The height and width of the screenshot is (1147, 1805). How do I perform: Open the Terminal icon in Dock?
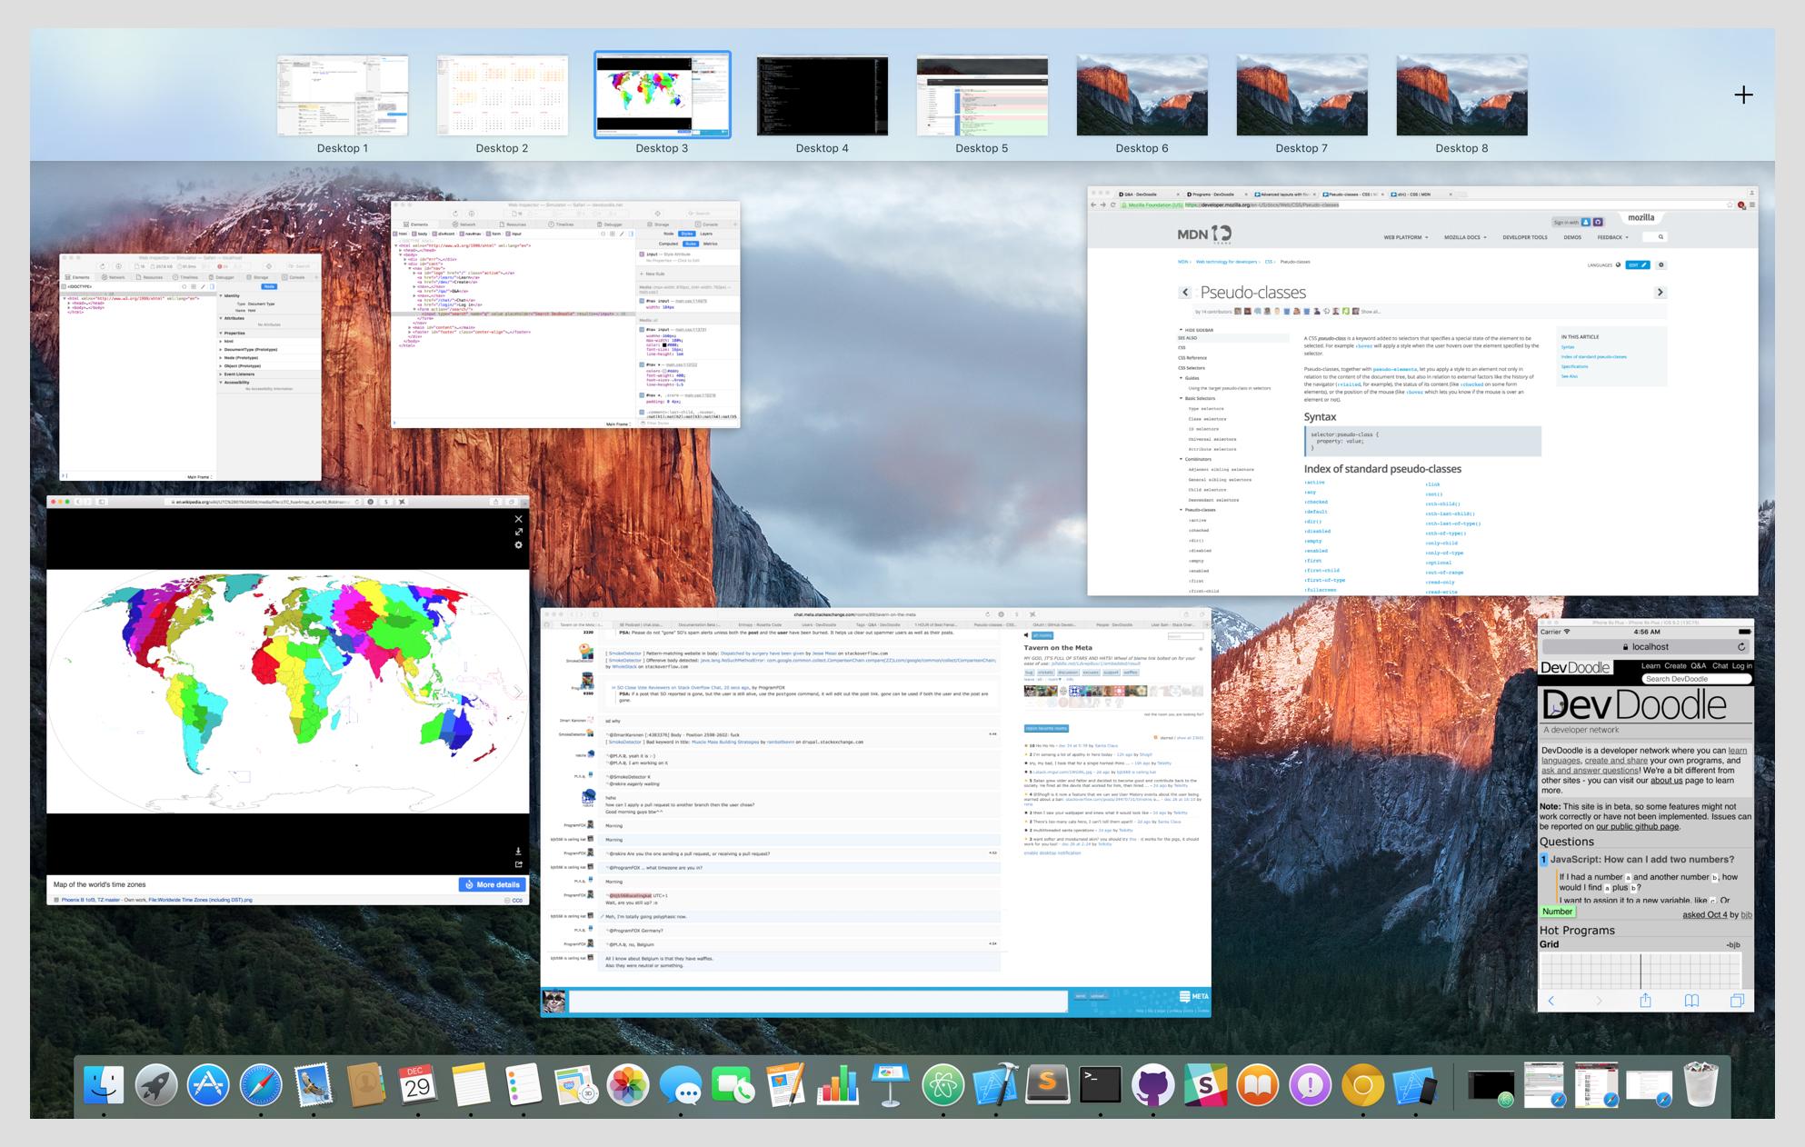click(x=1101, y=1085)
